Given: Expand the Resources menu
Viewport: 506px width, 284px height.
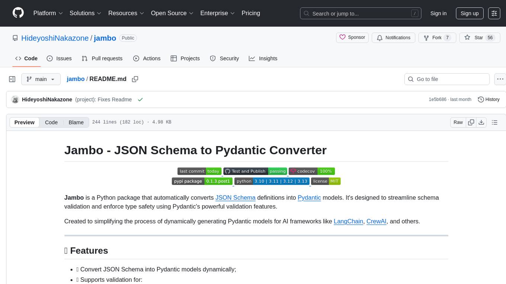Looking at the screenshot, I should (126, 13).
